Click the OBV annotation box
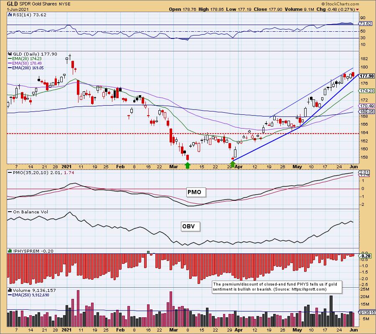Viewport: 376px width, 334px height. (x=190, y=226)
